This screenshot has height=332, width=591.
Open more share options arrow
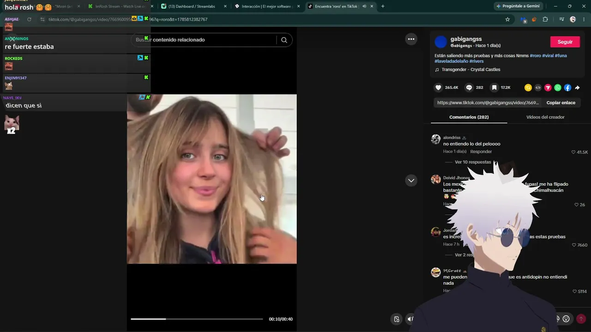point(577,88)
